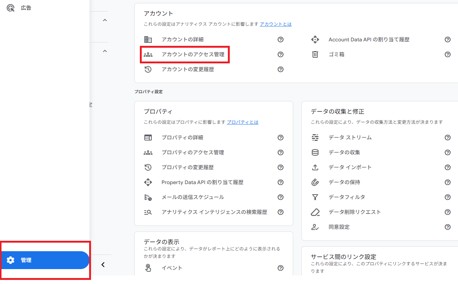Click the Account Data API quota icon
Viewport: 458px width, 284px height.
(x=315, y=40)
